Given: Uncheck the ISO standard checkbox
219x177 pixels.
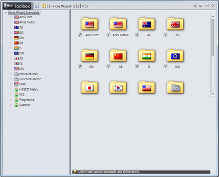Looking at the screenshot, I should pyautogui.click(x=165, y=66).
